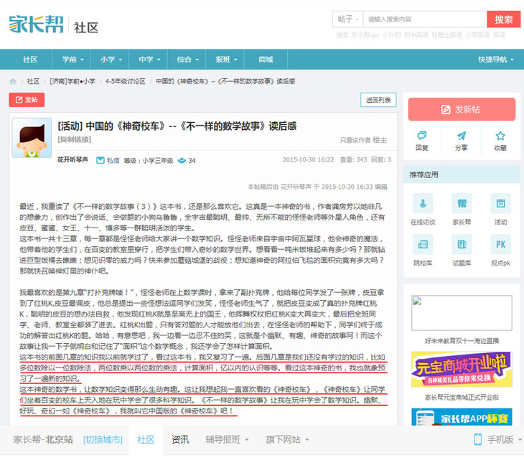This screenshot has width=524, height=458.
Task: Click the post time 2015-10-30 16:22
Action: pyautogui.click(x=308, y=160)
